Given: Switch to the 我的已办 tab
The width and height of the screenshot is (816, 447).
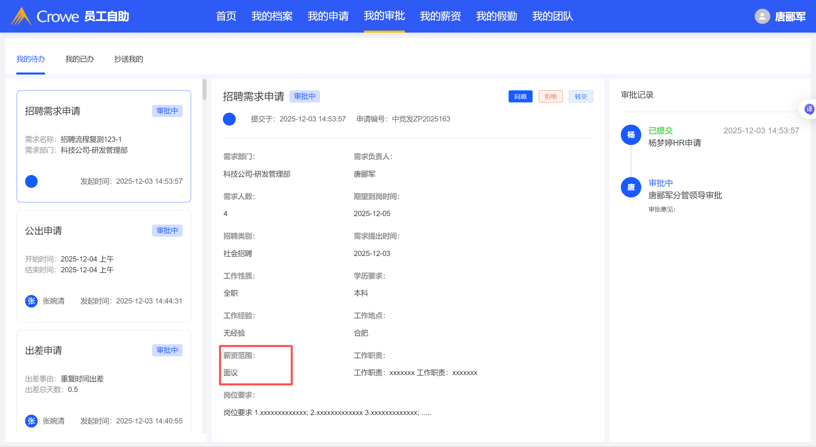Looking at the screenshot, I should [x=80, y=59].
